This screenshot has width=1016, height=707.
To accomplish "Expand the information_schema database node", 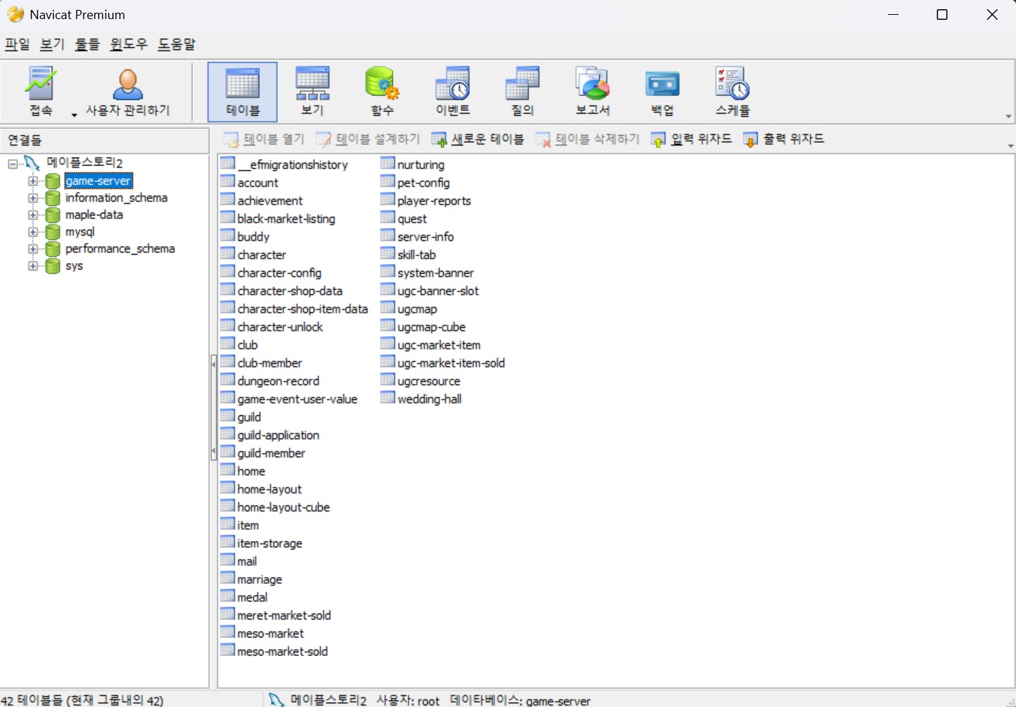I will click(x=33, y=198).
